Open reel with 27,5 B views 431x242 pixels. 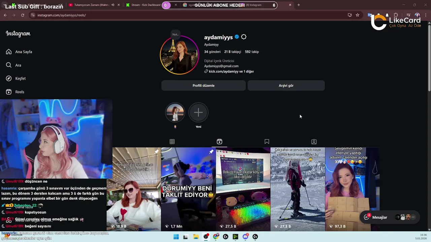click(x=243, y=189)
